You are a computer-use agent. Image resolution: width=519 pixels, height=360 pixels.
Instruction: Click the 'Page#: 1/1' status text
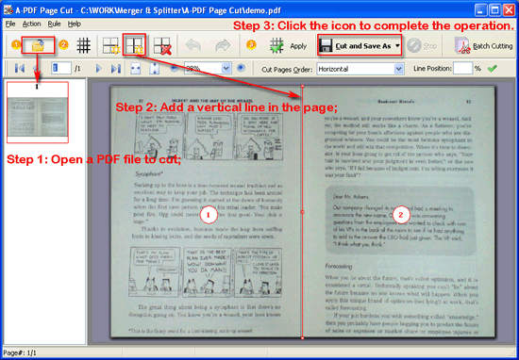20,353
